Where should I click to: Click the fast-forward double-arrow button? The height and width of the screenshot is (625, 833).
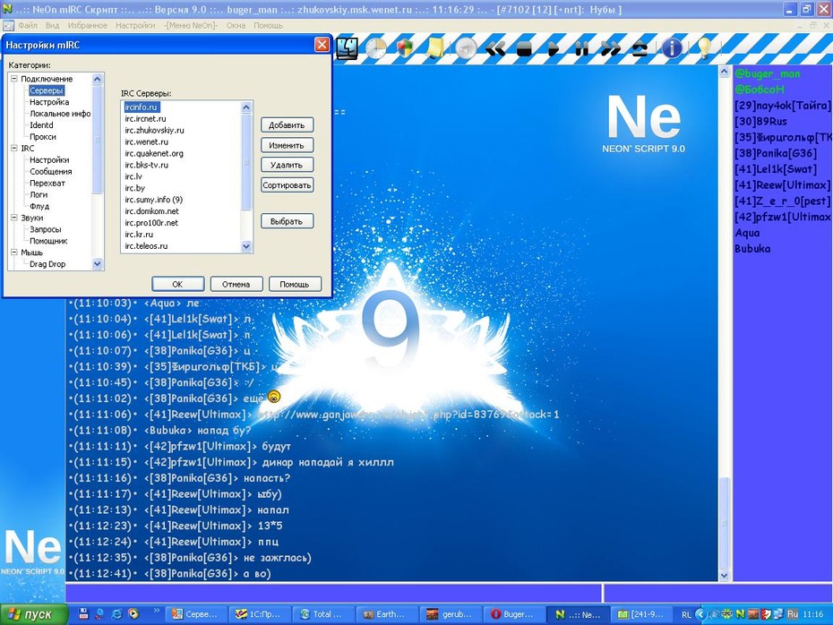pos(611,49)
